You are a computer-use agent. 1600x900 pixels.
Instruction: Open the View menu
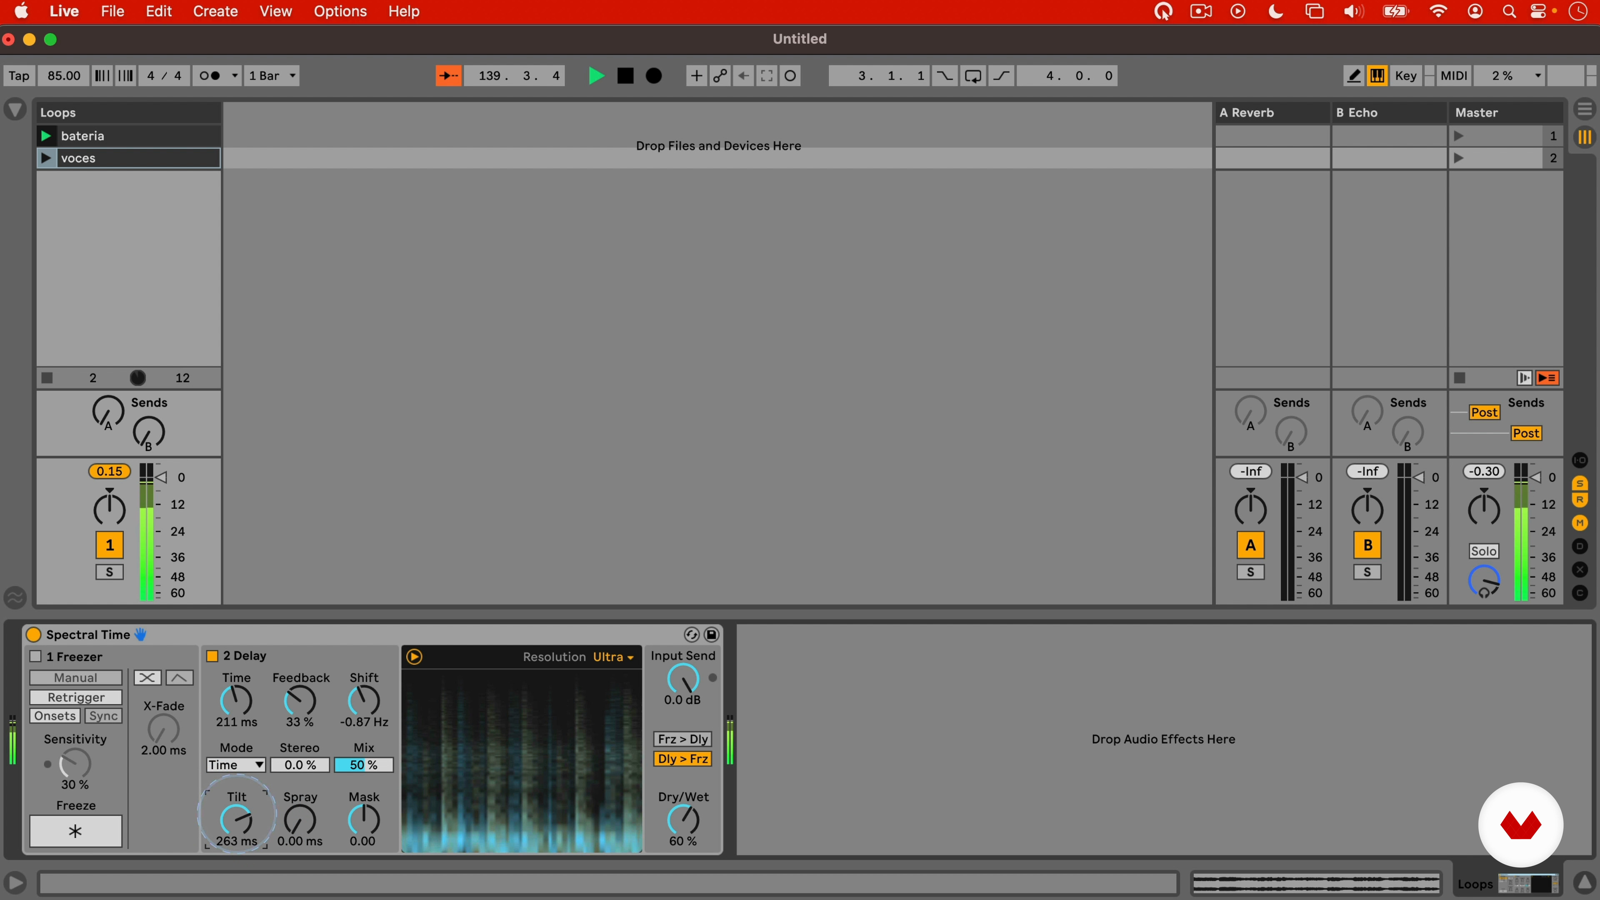275,11
